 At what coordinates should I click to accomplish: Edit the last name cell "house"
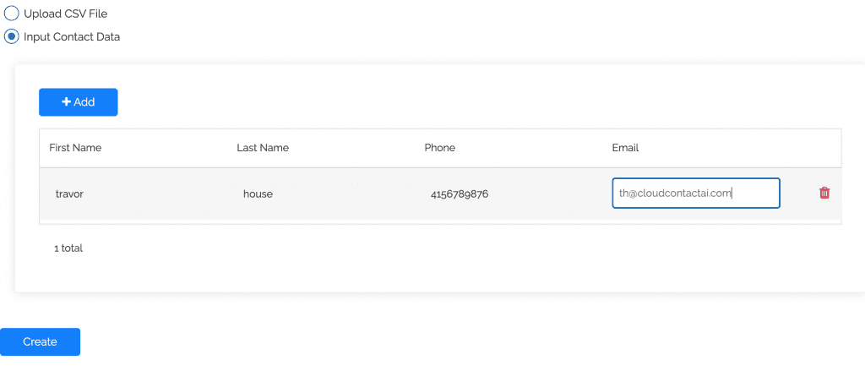tap(258, 194)
